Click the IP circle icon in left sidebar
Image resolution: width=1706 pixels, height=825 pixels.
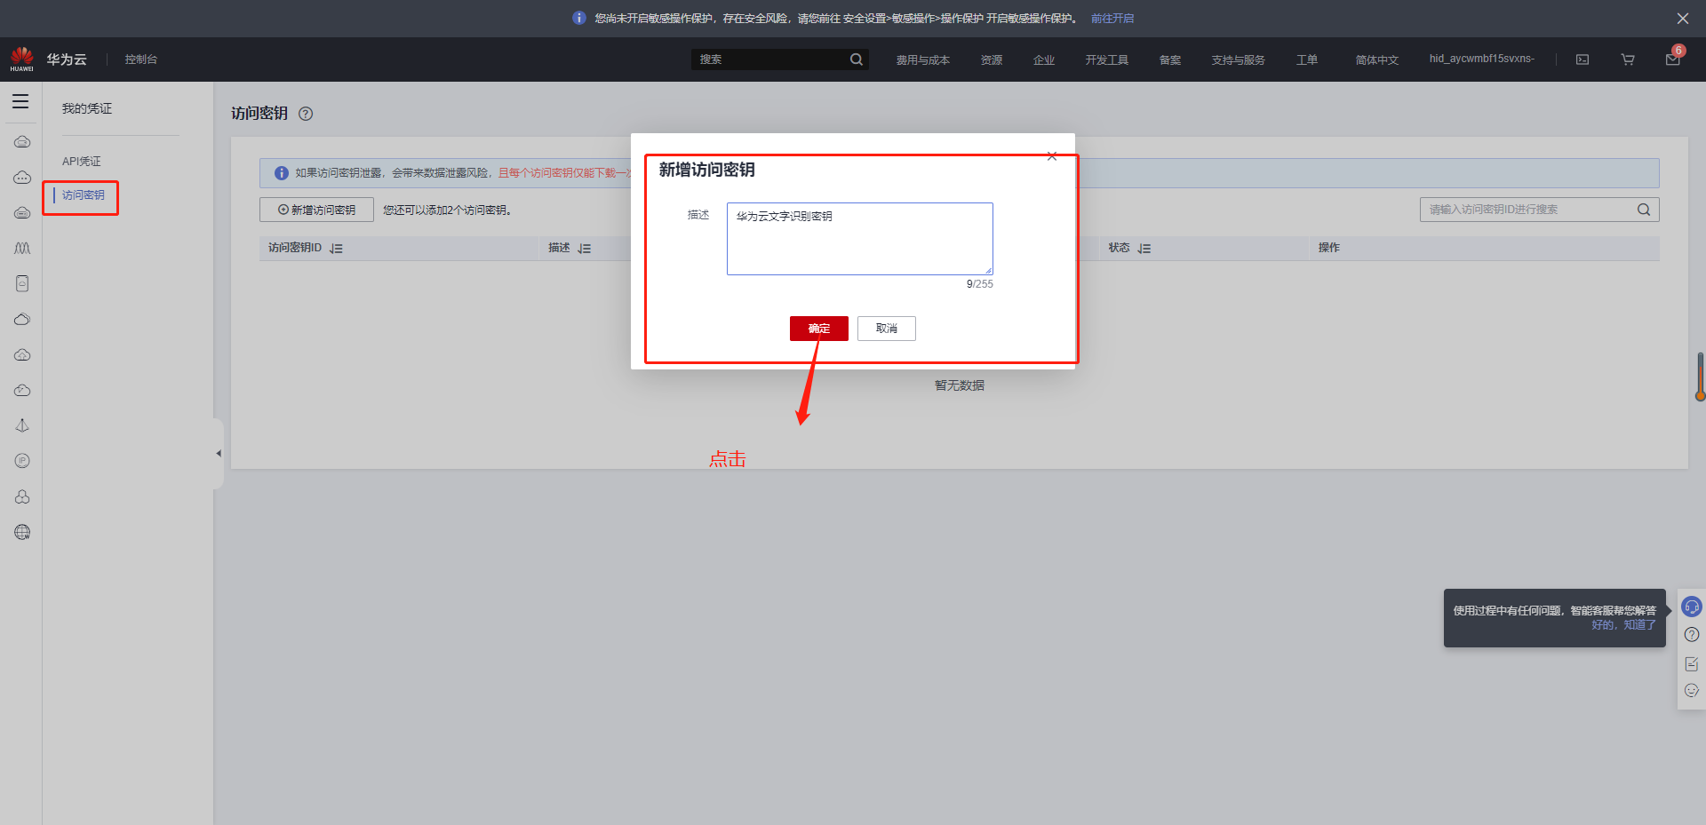point(22,461)
